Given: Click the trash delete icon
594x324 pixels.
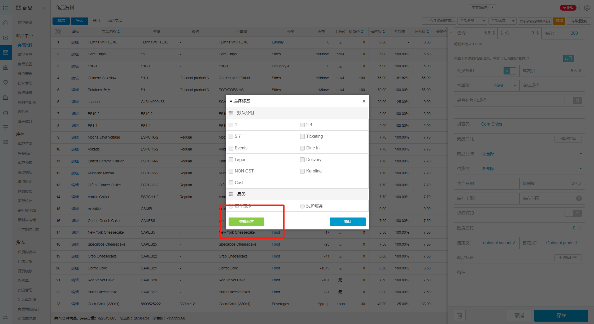Looking at the screenshot, I should click(x=460, y=315).
